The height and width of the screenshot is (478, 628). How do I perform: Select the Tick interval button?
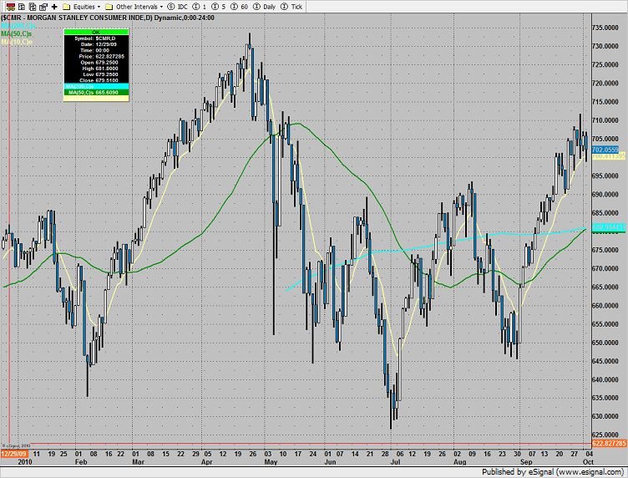click(291, 7)
